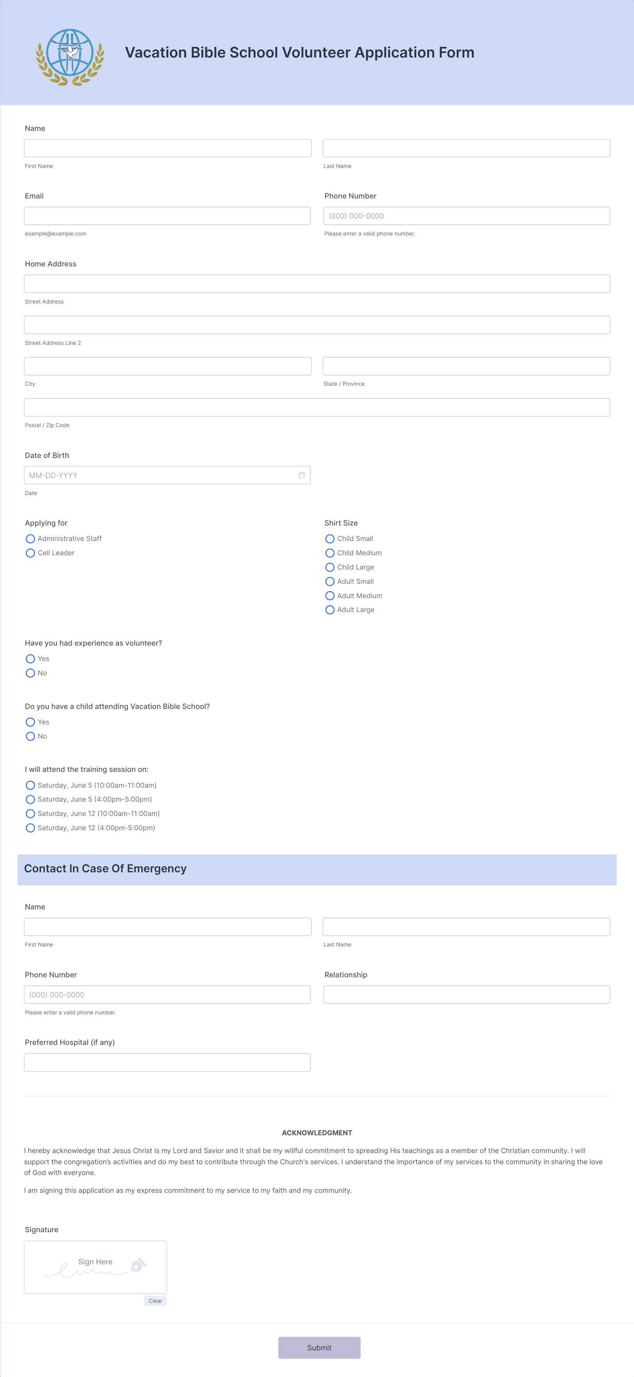Clear the signature field
The height and width of the screenshot is (1377, 634).
155,1301
